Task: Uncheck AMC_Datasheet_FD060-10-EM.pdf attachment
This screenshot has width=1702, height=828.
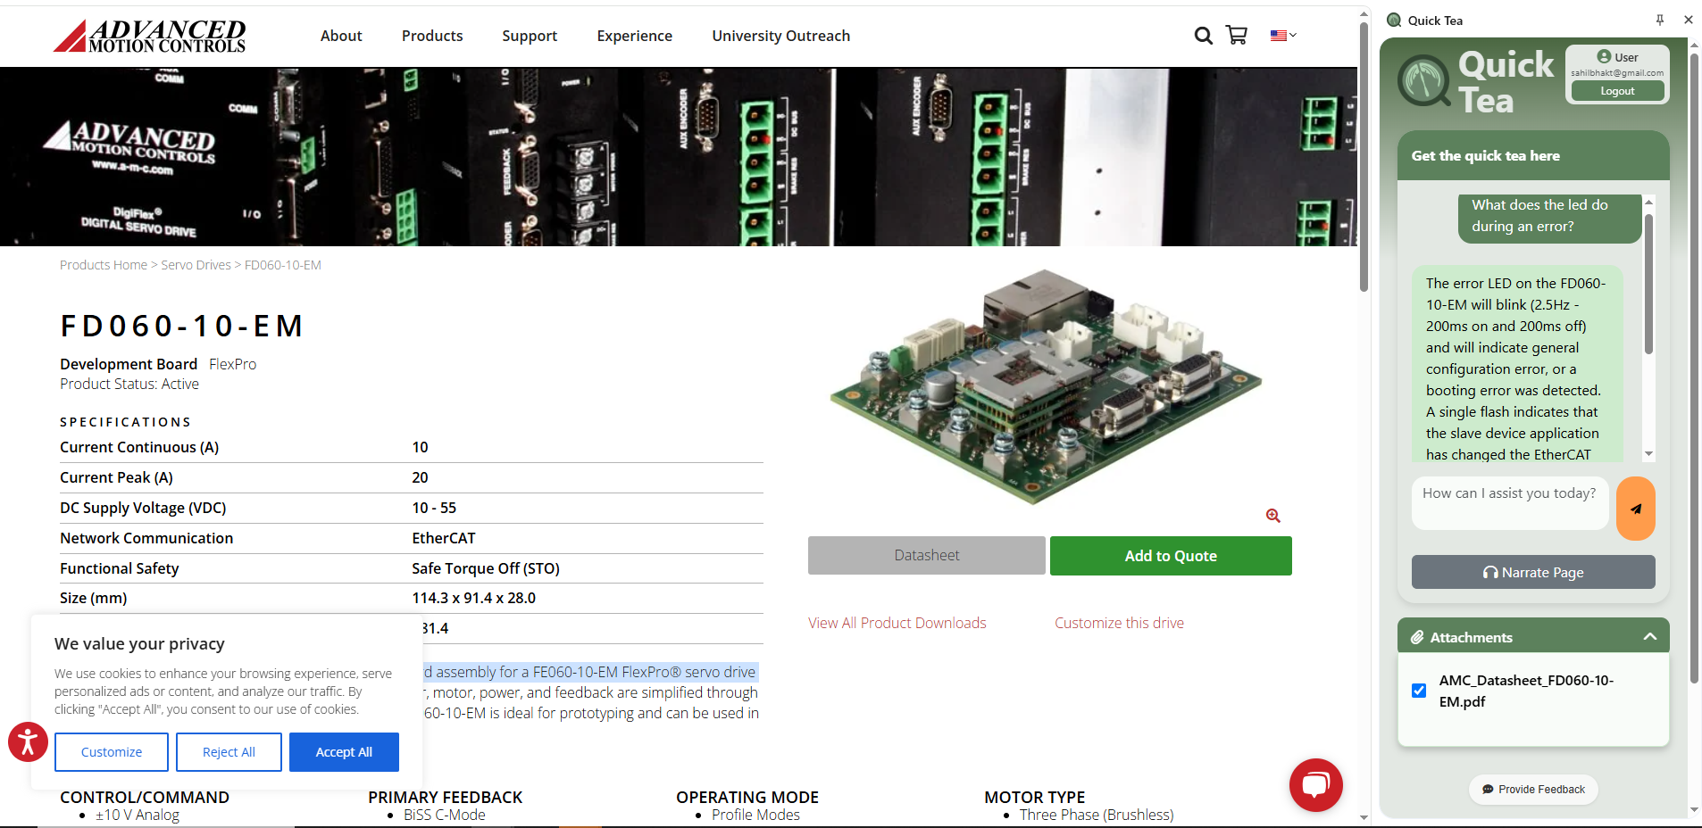Action: 1419,691
